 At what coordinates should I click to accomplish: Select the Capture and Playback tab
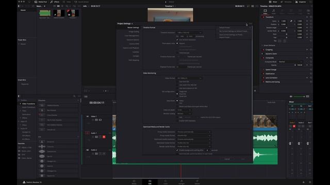pyautogui.click(x=131, y=48)
